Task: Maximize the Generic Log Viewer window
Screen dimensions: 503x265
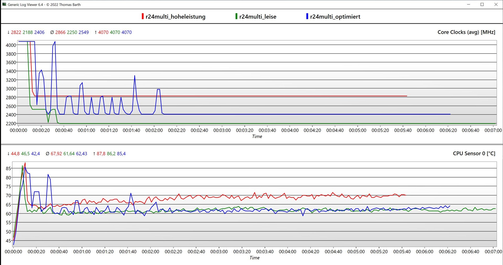Action: pyautogui.click(x=482, y=4)
